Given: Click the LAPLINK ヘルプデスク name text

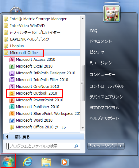Looking at the screenshot, I should (30, 39).
